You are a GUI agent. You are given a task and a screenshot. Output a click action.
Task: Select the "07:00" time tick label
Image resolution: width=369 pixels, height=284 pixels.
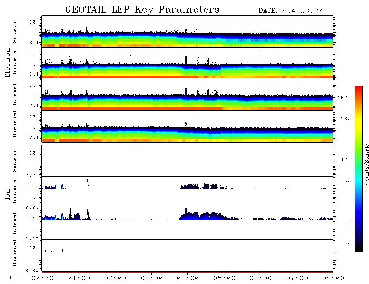[x=297, y=278]
